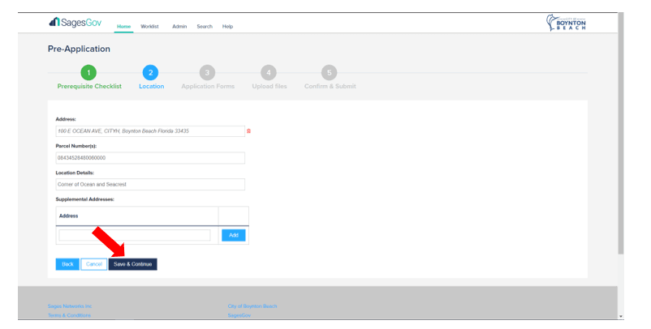Select step 1 Prerequisite Checklist circle

[89, 73]
